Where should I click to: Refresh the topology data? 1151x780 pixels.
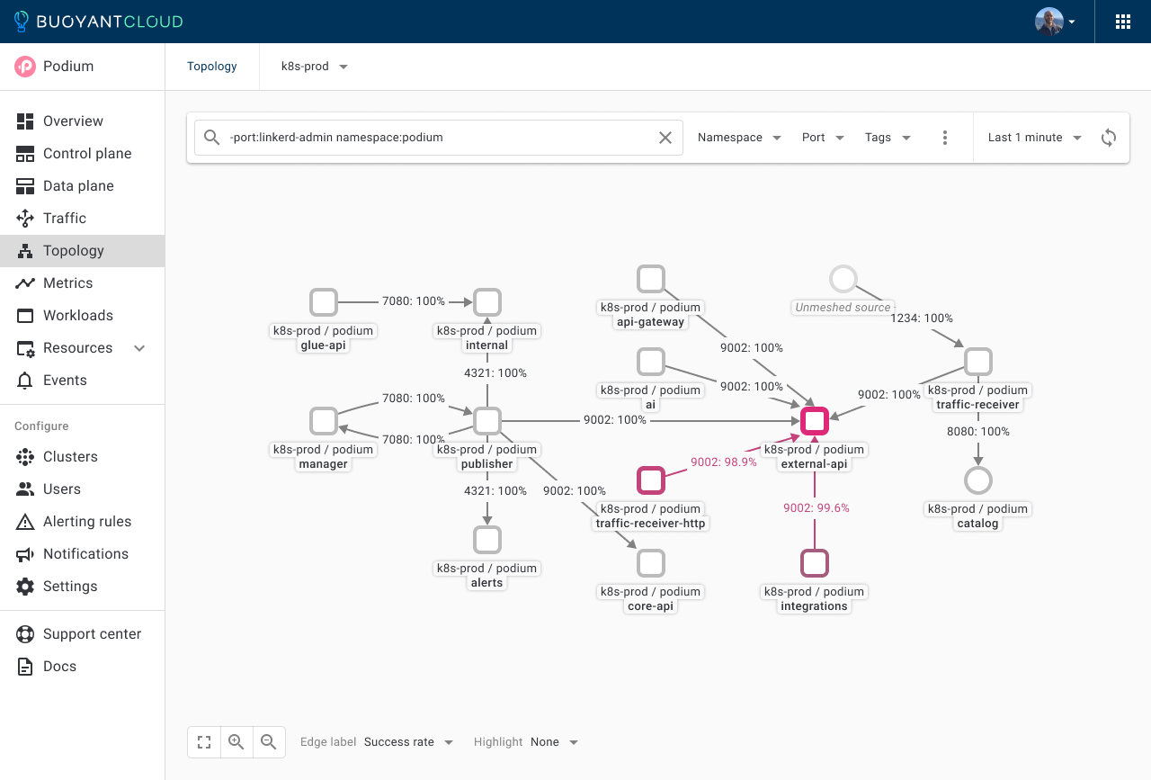coord(1109,138)
